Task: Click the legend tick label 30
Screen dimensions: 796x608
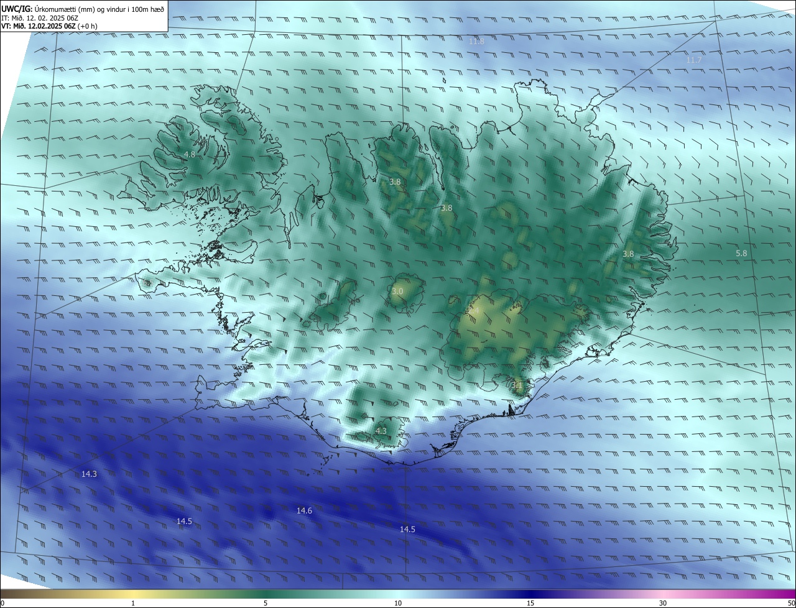Action: [x=663, y=603]
